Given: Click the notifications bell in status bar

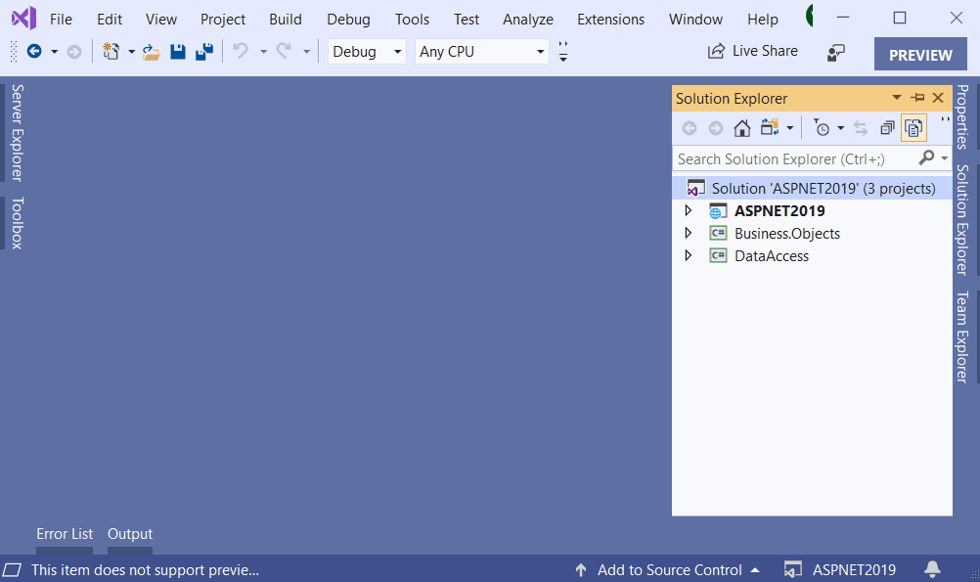Looking at the screenshot, I should click(931, 569).
